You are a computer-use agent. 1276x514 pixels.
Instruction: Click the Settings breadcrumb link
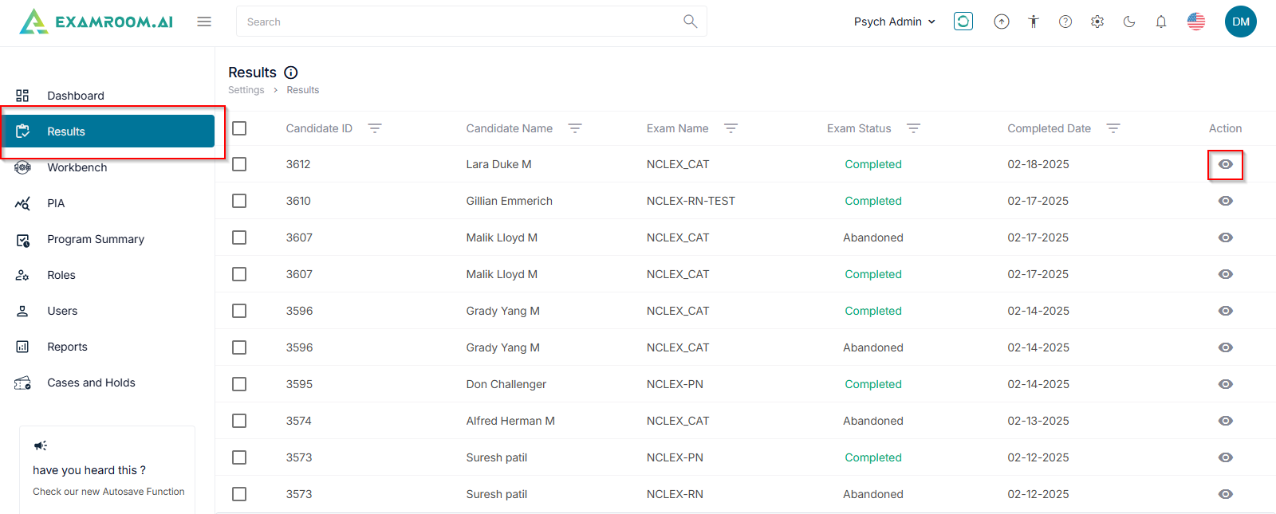(246, 90)
